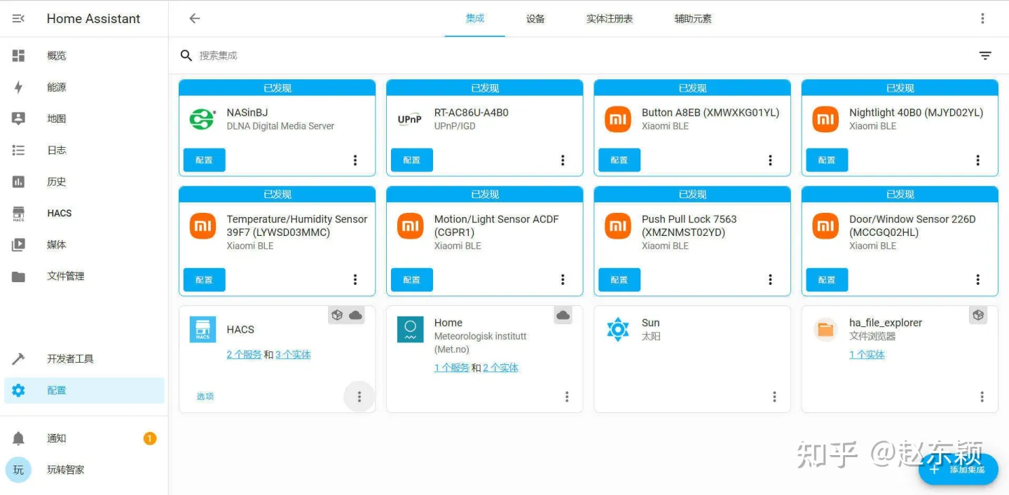The height and width of the screenshot is (495, 1009).
Task: Open the ha_file_explorer card menu
Action: (x=982, y=397)
